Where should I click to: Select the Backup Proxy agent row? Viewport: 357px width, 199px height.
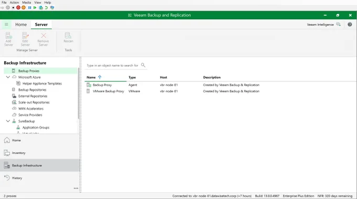click(220, 85)
